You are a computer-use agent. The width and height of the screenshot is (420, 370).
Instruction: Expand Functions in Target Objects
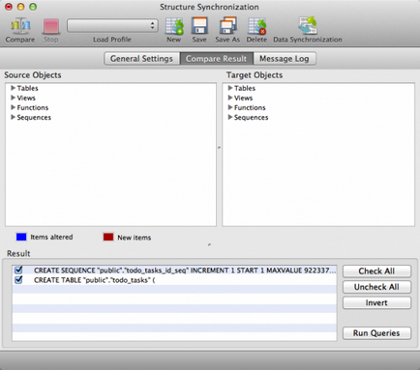230,107
